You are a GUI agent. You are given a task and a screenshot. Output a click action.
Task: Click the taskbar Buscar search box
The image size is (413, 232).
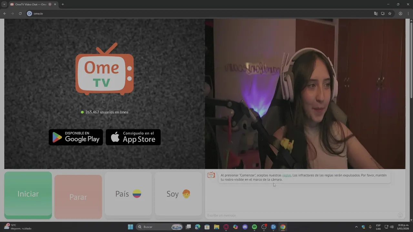click(x=160, y=227)
